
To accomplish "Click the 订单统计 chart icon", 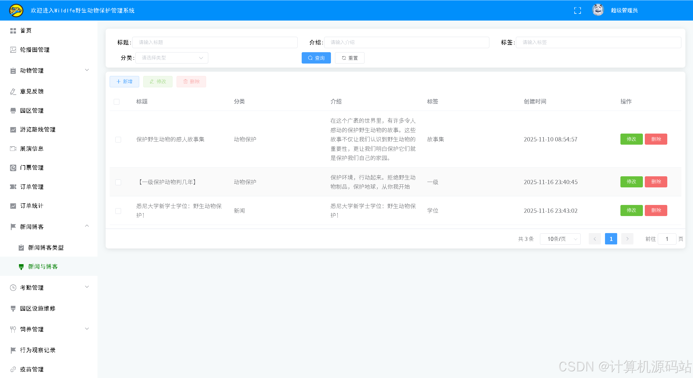I will point(13,206).
